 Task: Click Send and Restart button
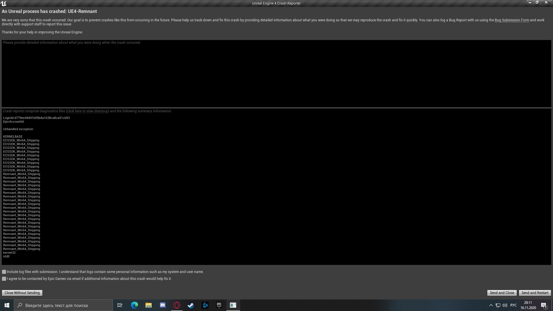pyautogui.click(x=535, y=293)
